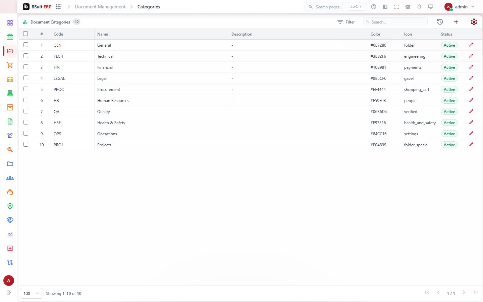Image resolution: width=483 pixels, height=302 pixels.
Task: Click the Search pages field
Action: pyautogui.click(x=335, y=7)
